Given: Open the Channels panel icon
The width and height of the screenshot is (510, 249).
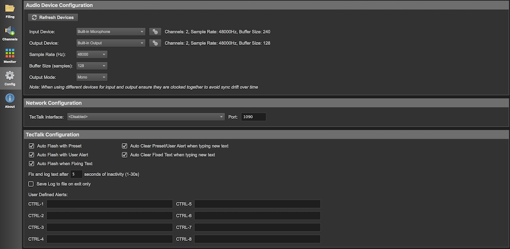Looking at the screenshot, I should coord(10,33).
